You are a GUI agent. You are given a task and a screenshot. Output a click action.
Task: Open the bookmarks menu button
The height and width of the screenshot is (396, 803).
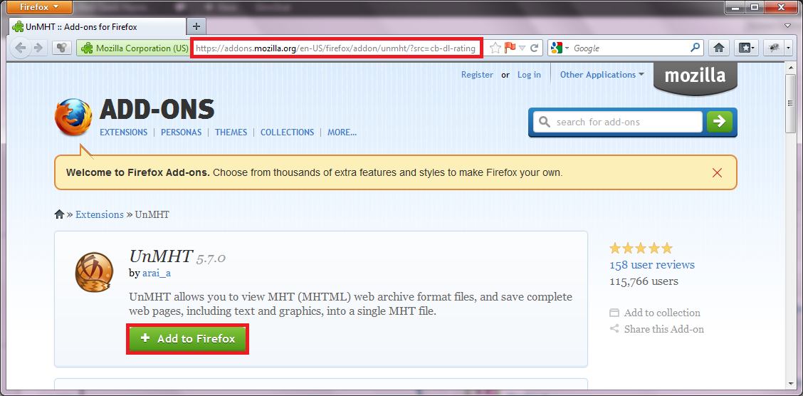pyautogui.click(x=745, y=48)
